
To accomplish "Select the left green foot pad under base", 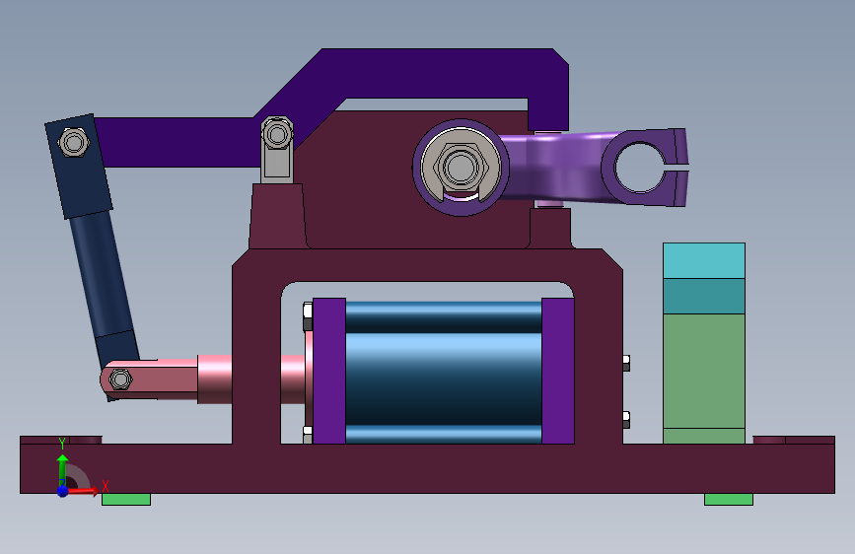I will click(126, 500).
